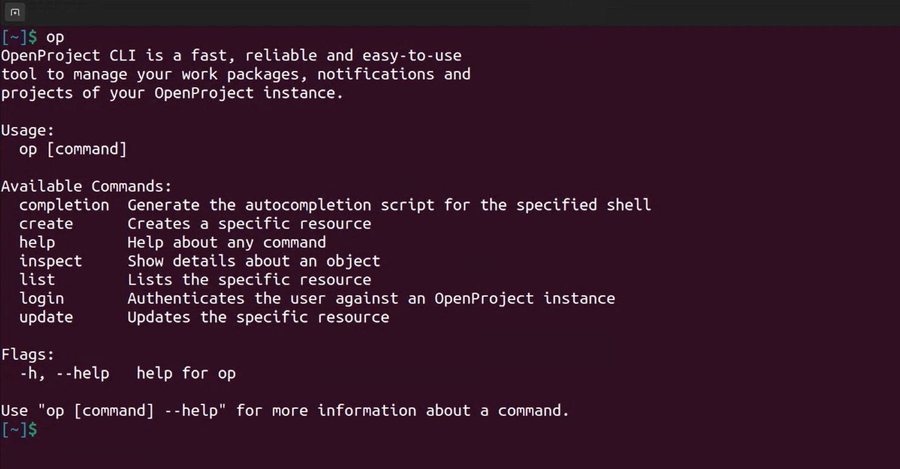Click the 'update' command name

tap(46, 317)
